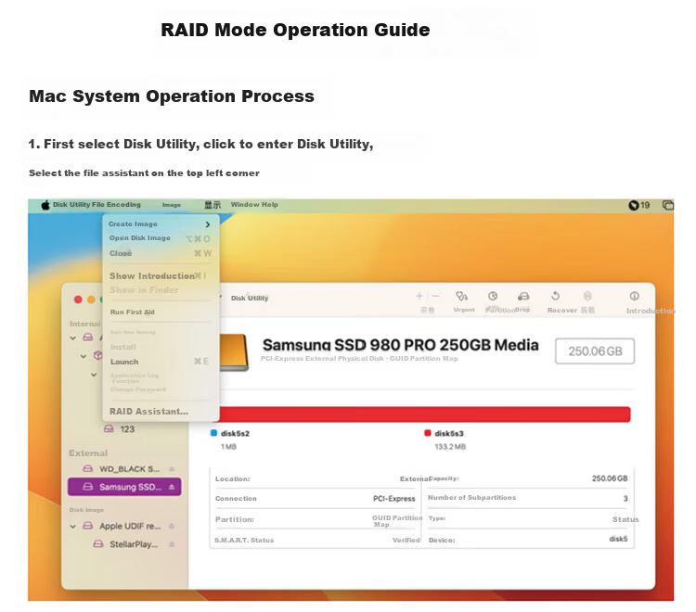Click the add volume plus icon
This screenshot has height=612, width=696.
[x=419, y=296]
